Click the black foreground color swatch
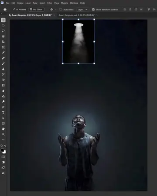Image resolution: width=157 pixels, height=196 pixels. point(2,150)
